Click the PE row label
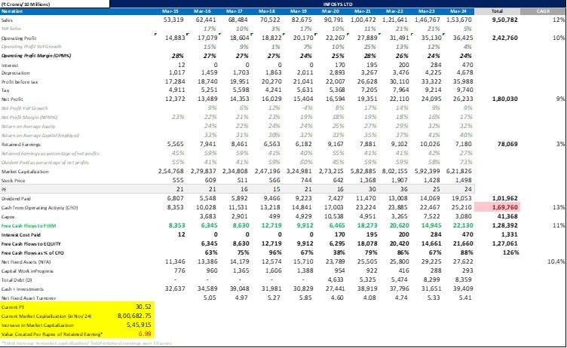Viewport: 567px width, 348px height. [x=4, y=189]
